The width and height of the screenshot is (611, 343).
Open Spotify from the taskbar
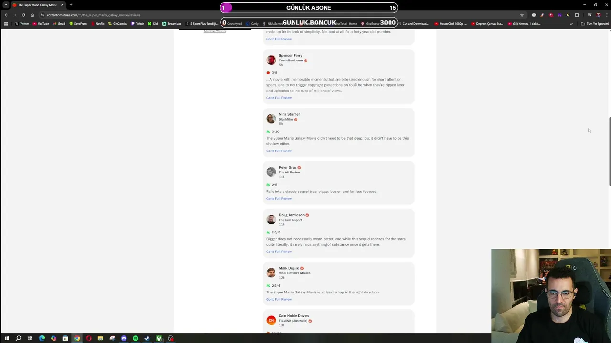(x=136, y=338)
